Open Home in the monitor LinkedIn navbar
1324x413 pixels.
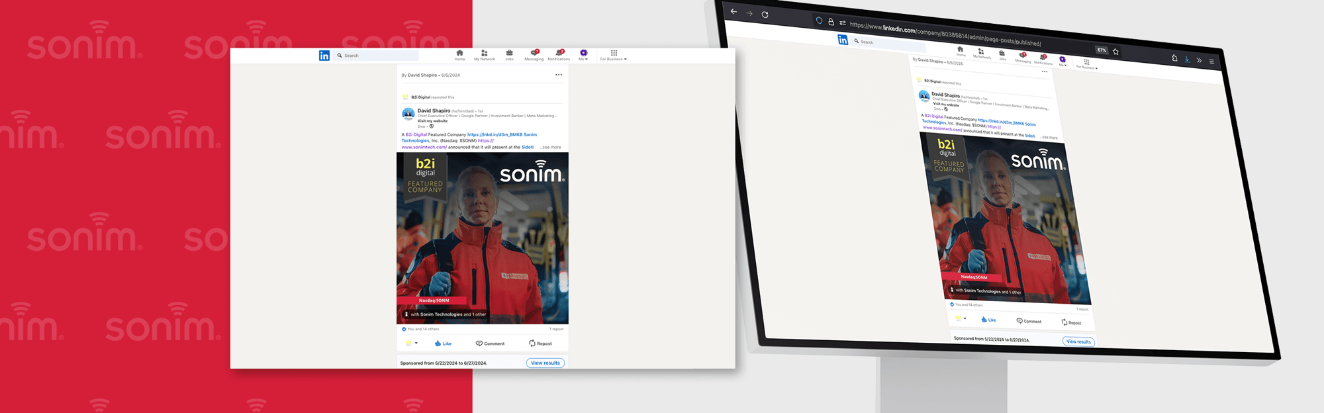[x=961, y=51]
